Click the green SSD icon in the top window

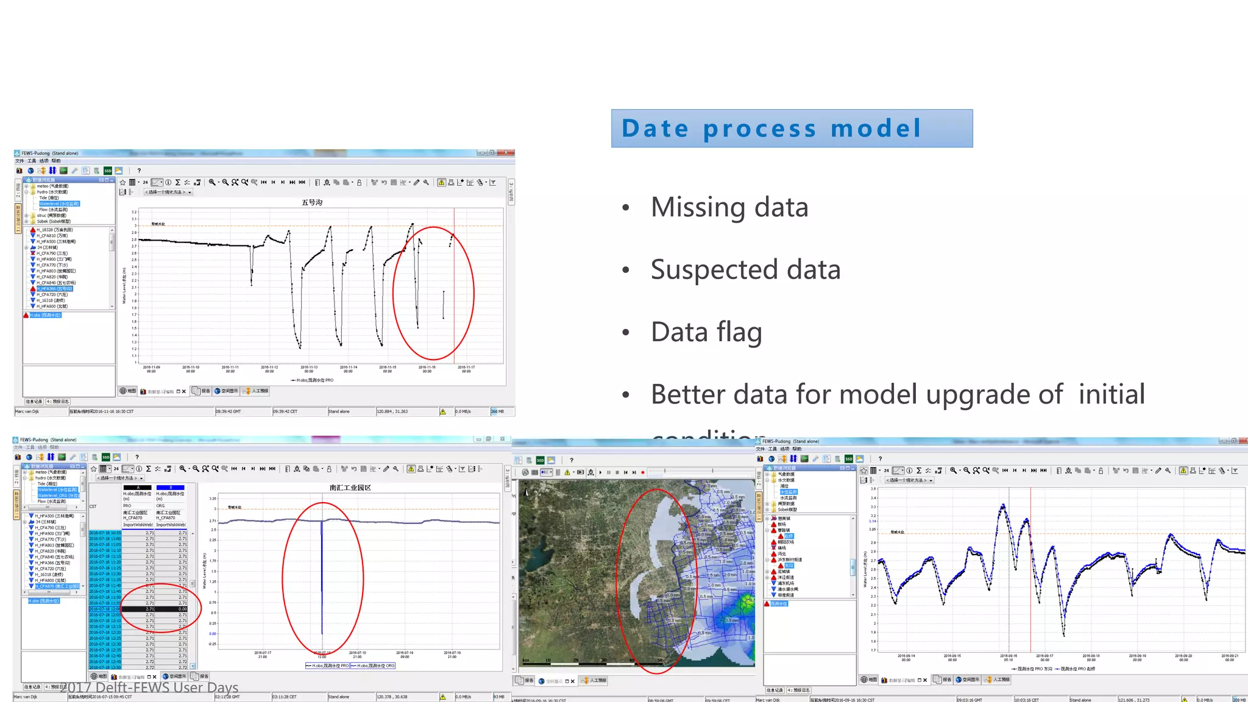click(x=108, y=171)
